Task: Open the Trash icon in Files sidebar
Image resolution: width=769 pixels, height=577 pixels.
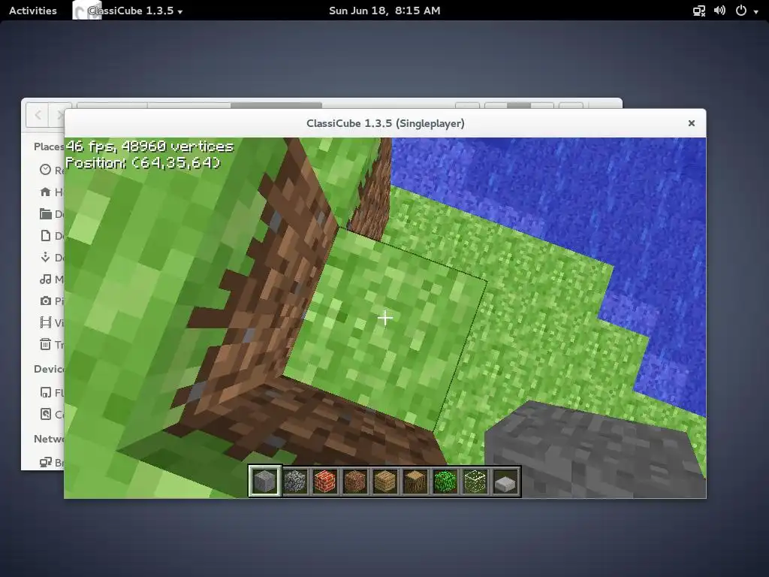Action: tap(46, 344)
